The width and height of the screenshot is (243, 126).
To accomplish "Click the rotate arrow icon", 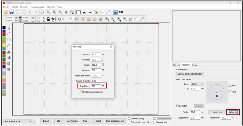I will 60,19.
